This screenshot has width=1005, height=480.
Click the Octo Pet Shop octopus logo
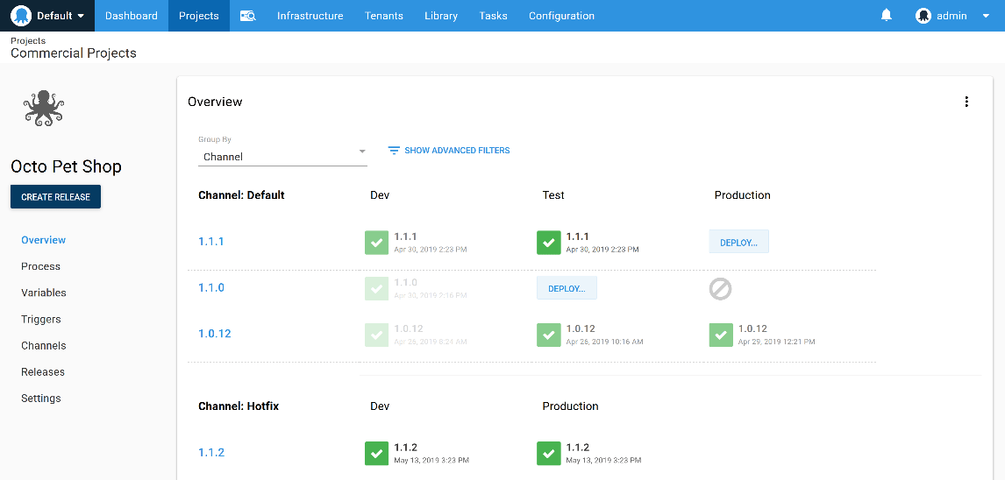[x=44, y=109]
